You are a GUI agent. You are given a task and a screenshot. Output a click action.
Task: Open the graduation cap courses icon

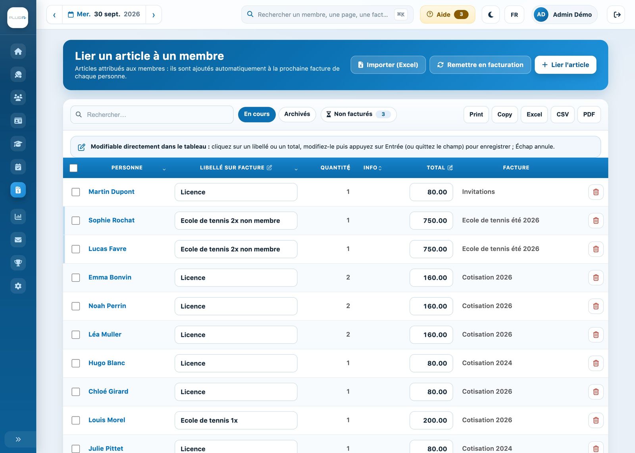pyautogui.click(x=18, y=144)
